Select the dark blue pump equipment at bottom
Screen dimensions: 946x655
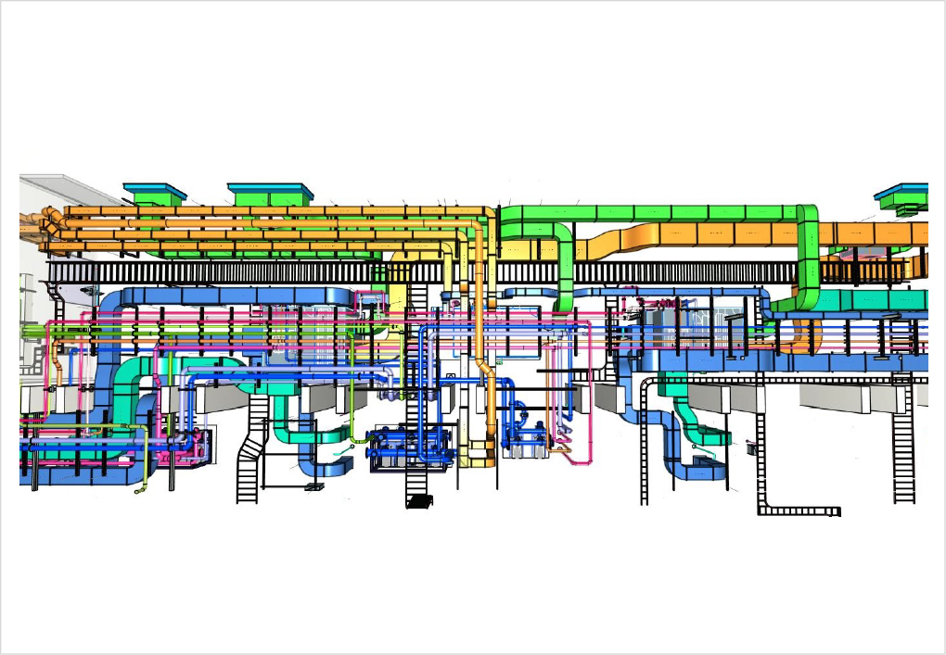click(406, 446)
